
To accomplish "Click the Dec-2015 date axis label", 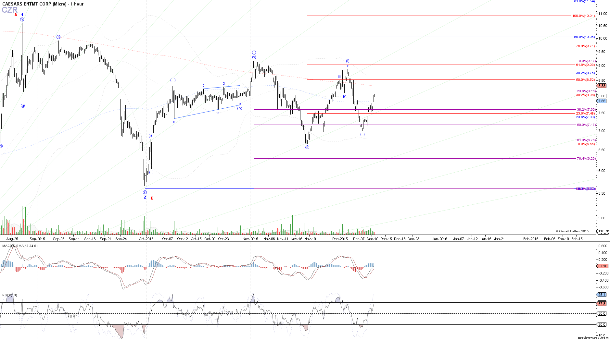I will tap(340, 239).
